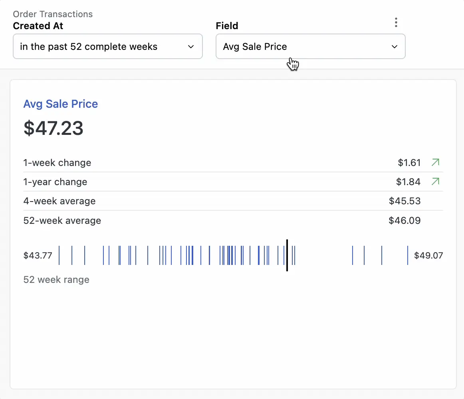This screenshot has width=464, height=399.
Task: Click the 52 week range caption
Action: click(56, 280)
